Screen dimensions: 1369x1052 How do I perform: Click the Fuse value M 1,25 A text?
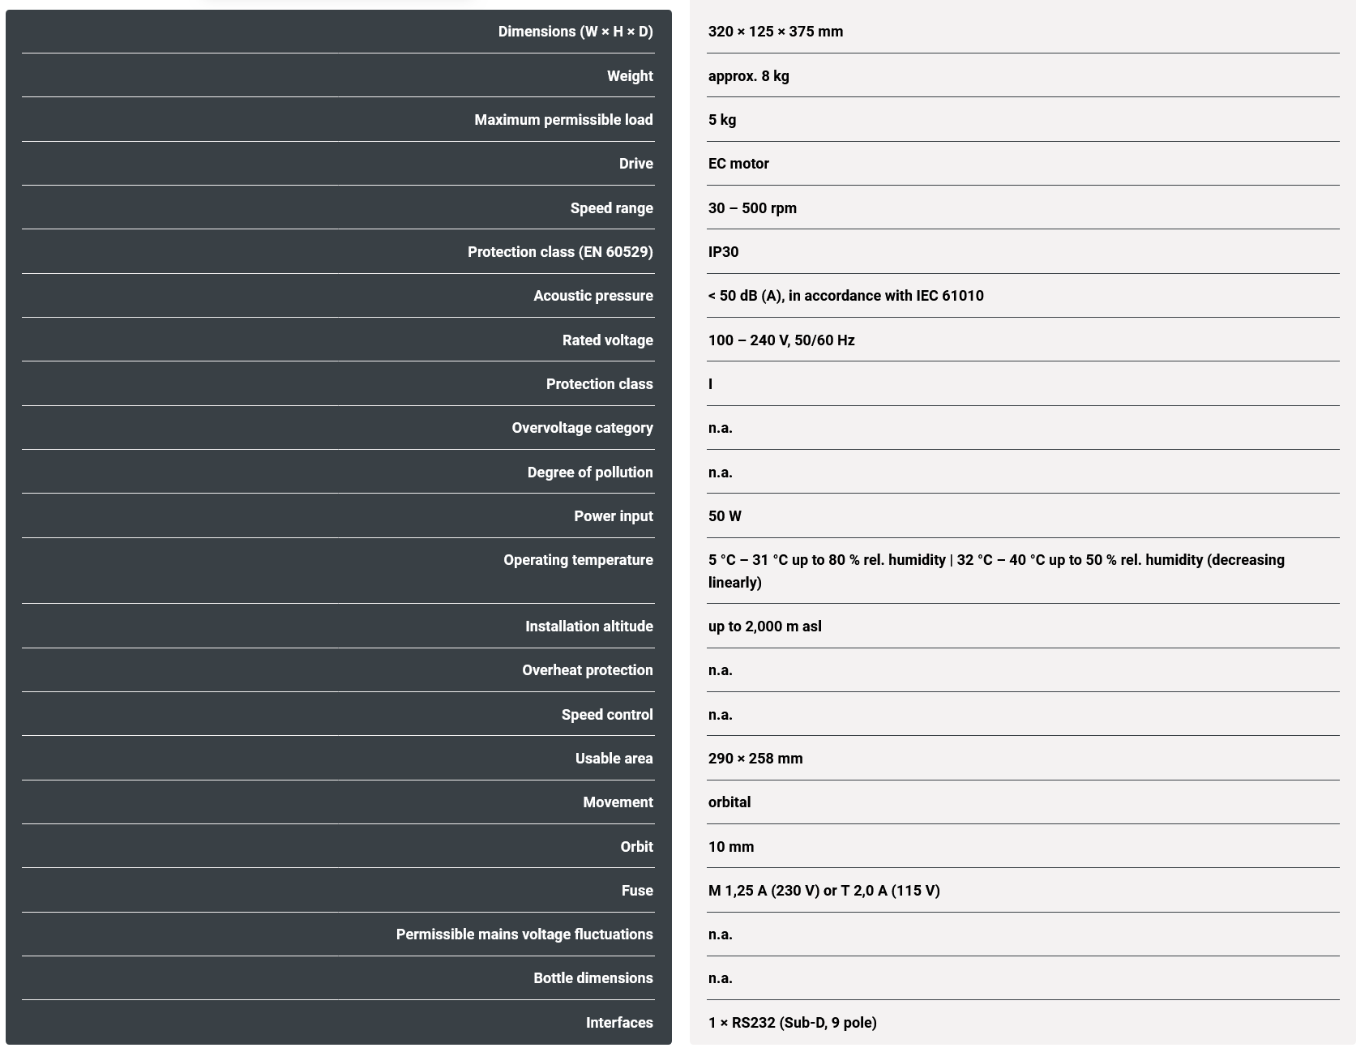[824, 891]
